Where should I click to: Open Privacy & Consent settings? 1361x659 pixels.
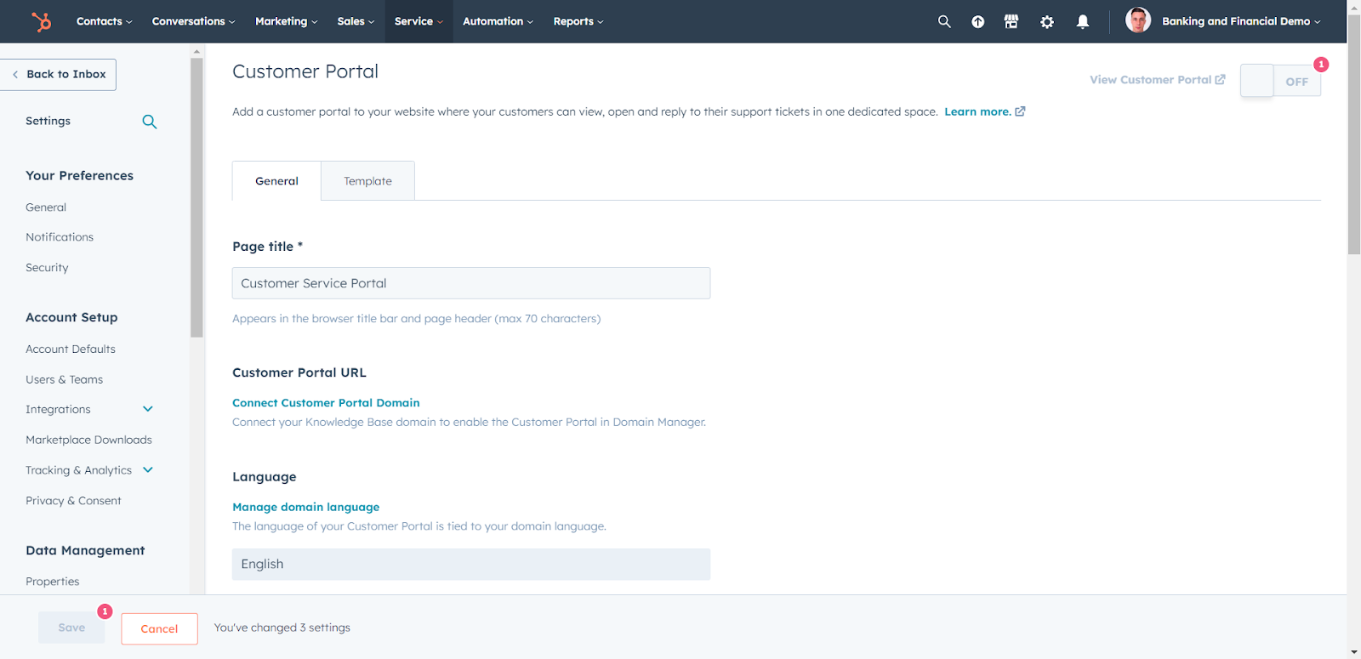click(73, 501)
